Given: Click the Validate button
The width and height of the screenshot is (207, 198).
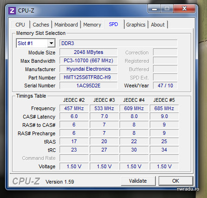Looking at the screenshot, I should (x=138, y=181).
